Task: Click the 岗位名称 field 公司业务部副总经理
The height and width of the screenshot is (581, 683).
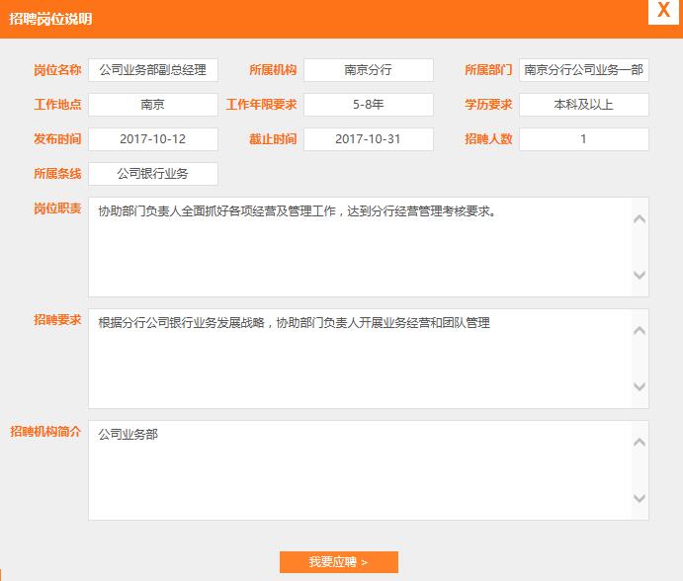Action: coord(153,70)
